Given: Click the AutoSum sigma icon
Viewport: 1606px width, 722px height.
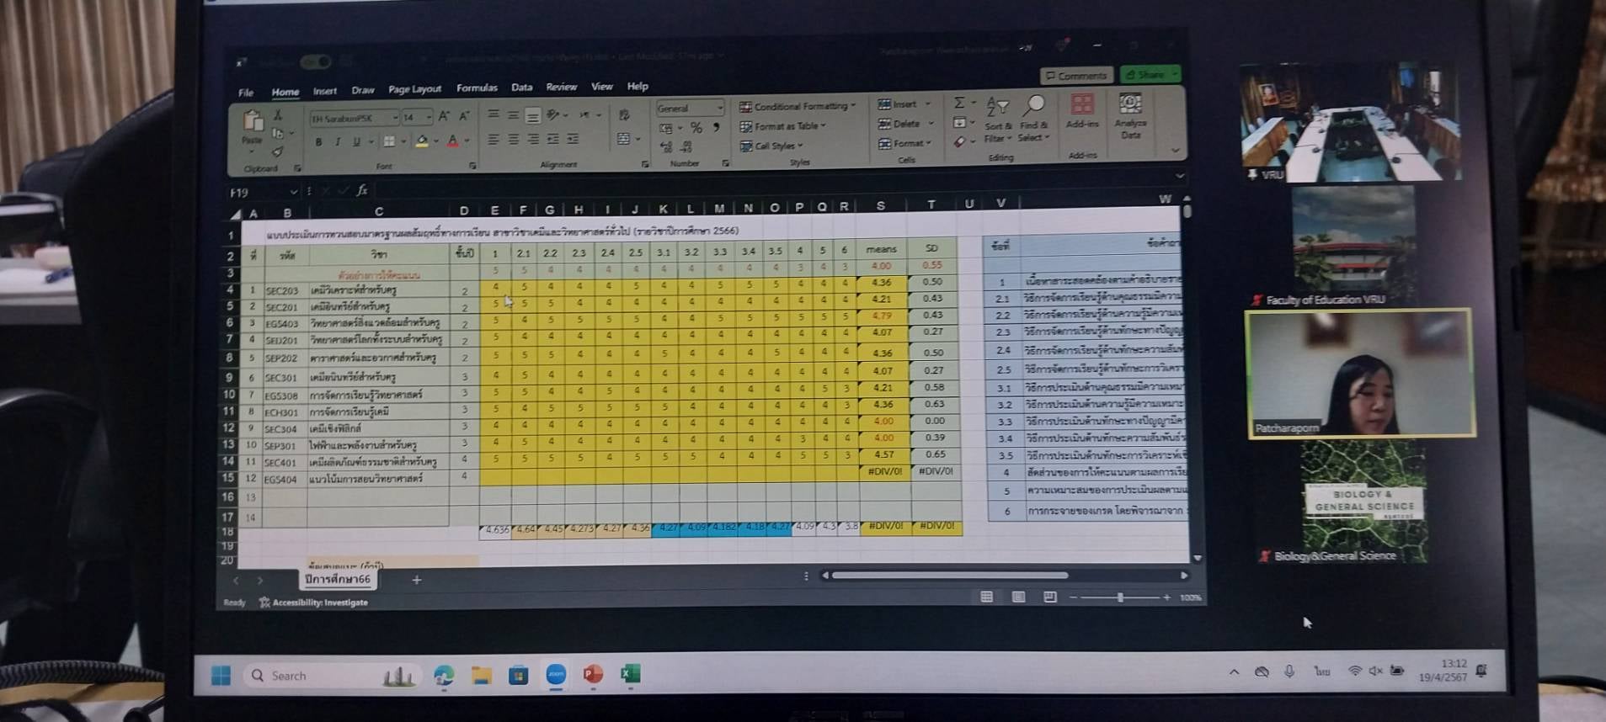Looking at the screenshot, I should (959, 103).
